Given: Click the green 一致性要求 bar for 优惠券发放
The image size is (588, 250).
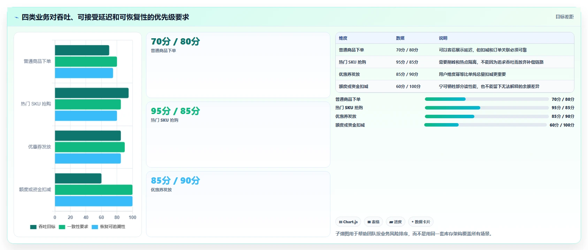Looking at the screenshot, I should (x=90, y=147).
